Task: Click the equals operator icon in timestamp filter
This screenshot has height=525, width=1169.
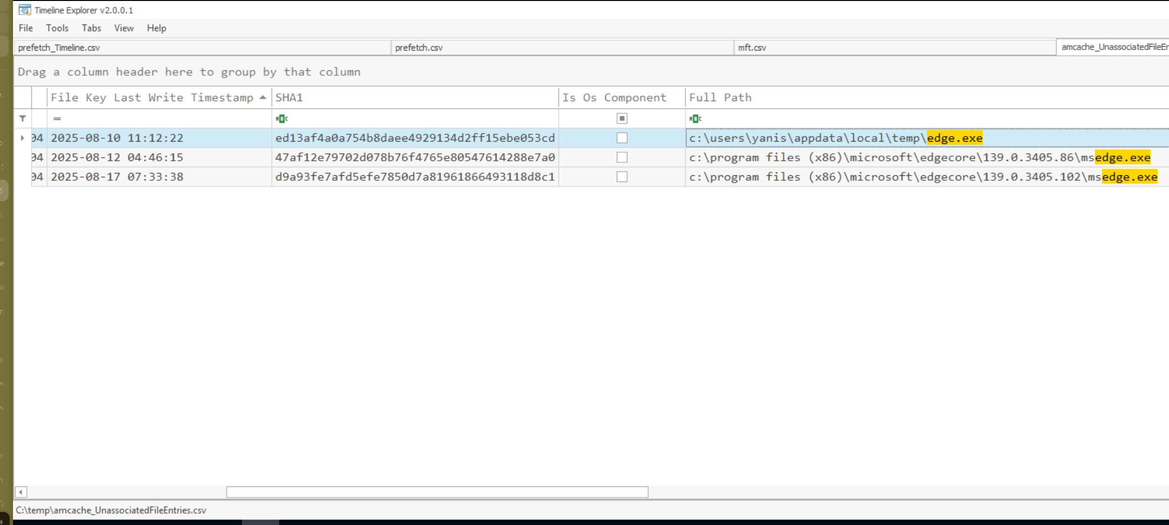Action: point(57,118)
